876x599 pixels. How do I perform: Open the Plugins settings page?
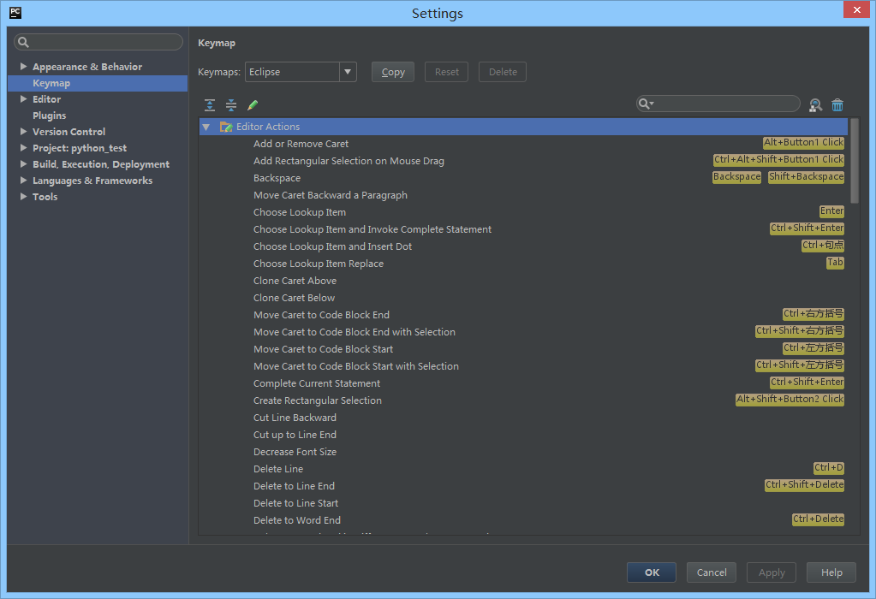click(49, 116)
